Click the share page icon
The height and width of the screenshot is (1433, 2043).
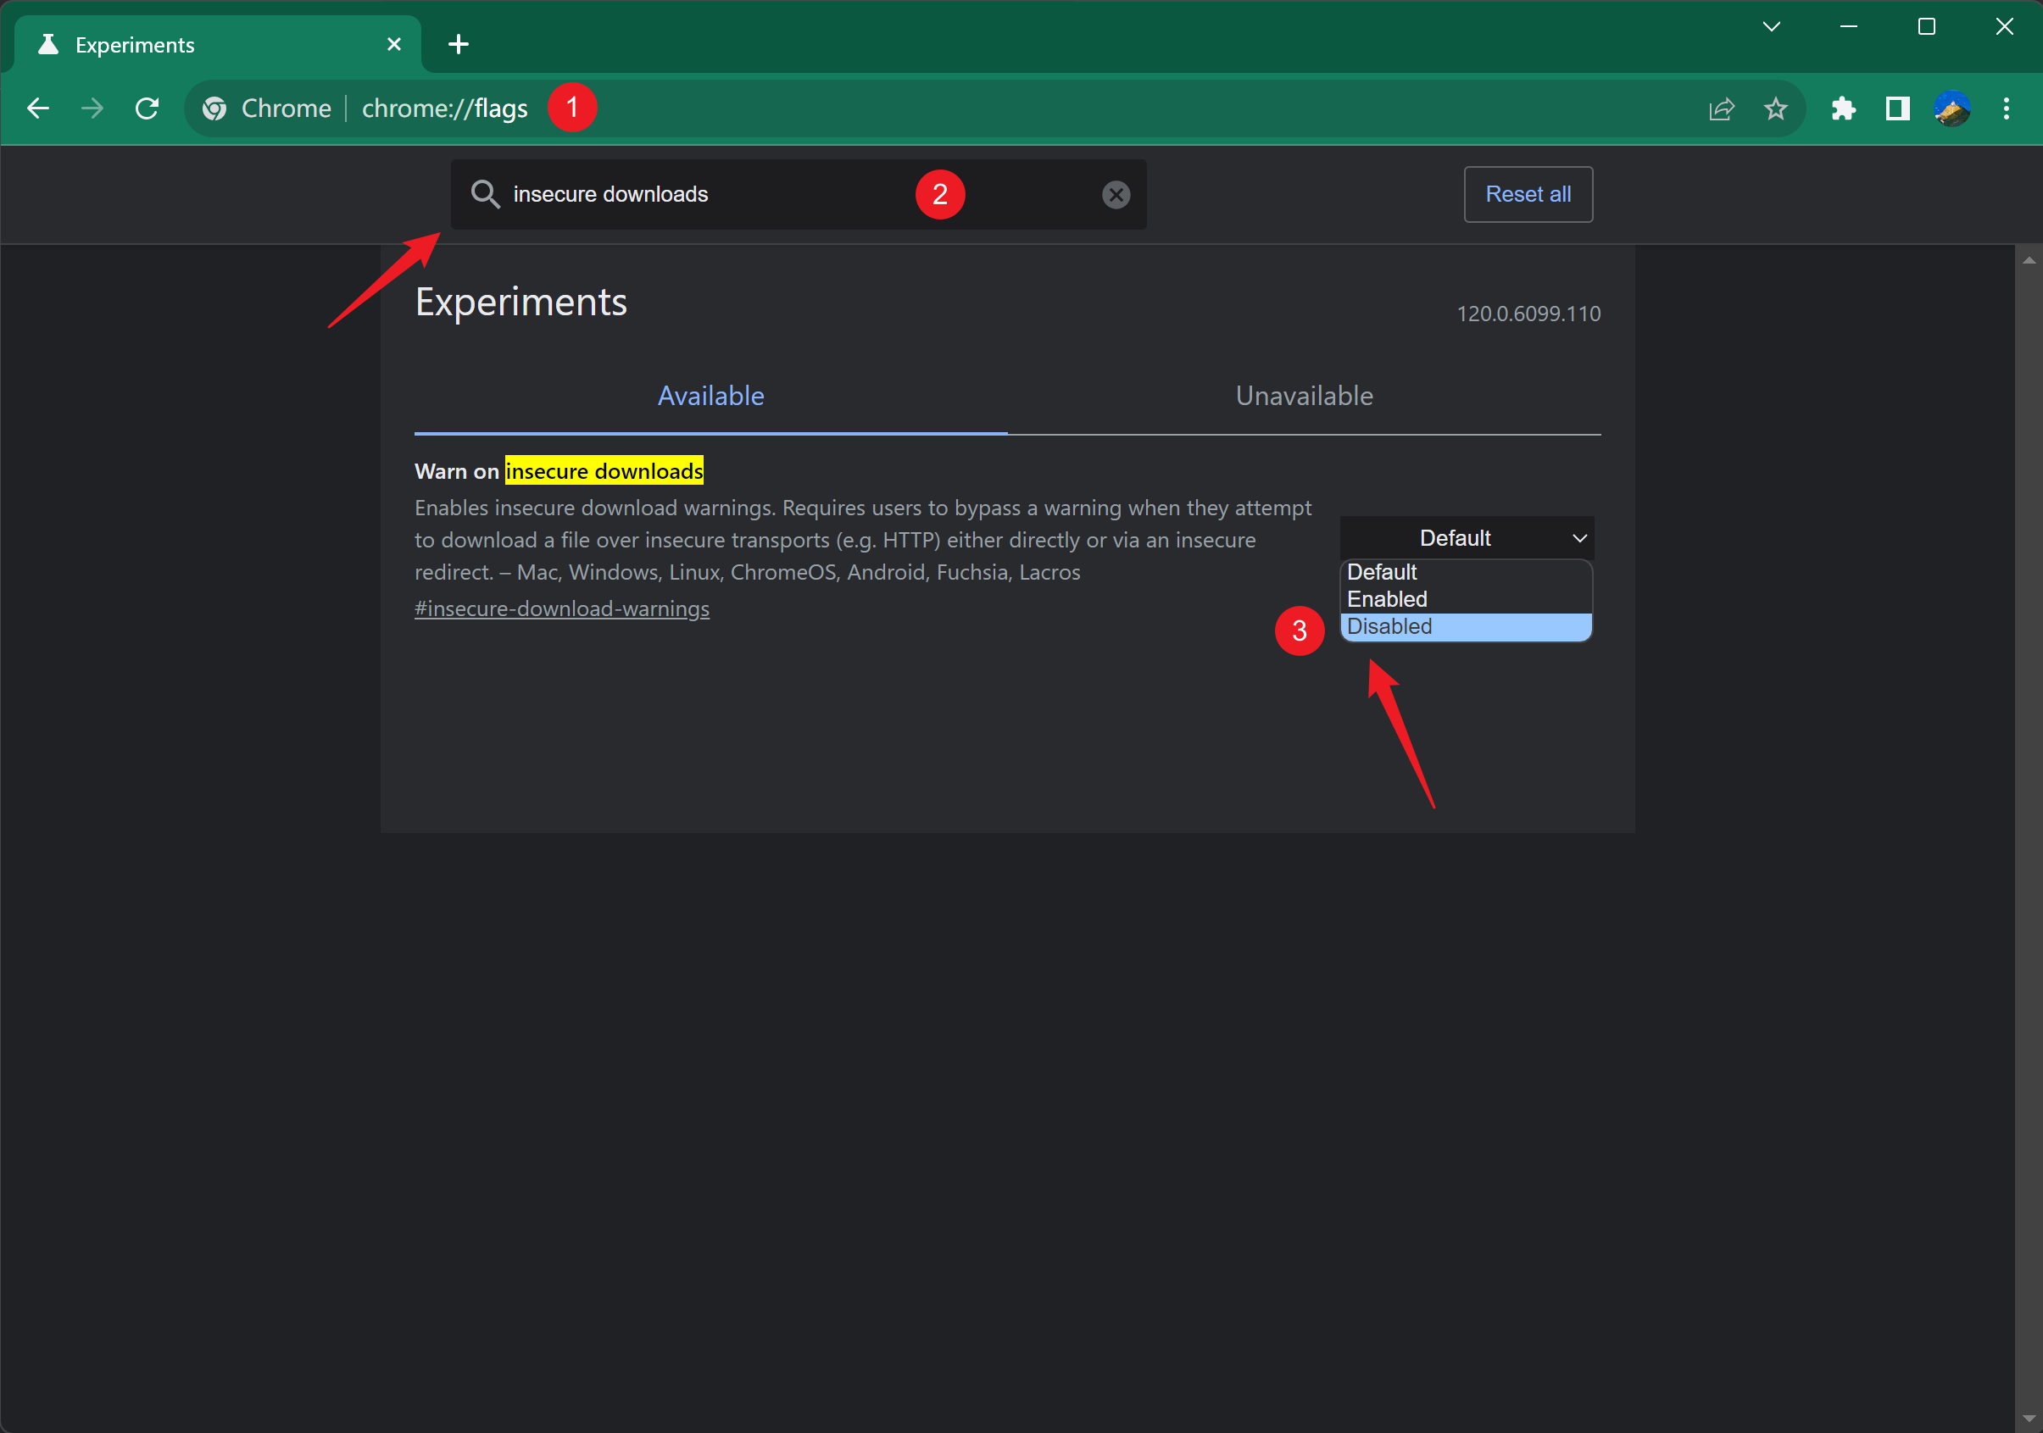pos(1721,108)
